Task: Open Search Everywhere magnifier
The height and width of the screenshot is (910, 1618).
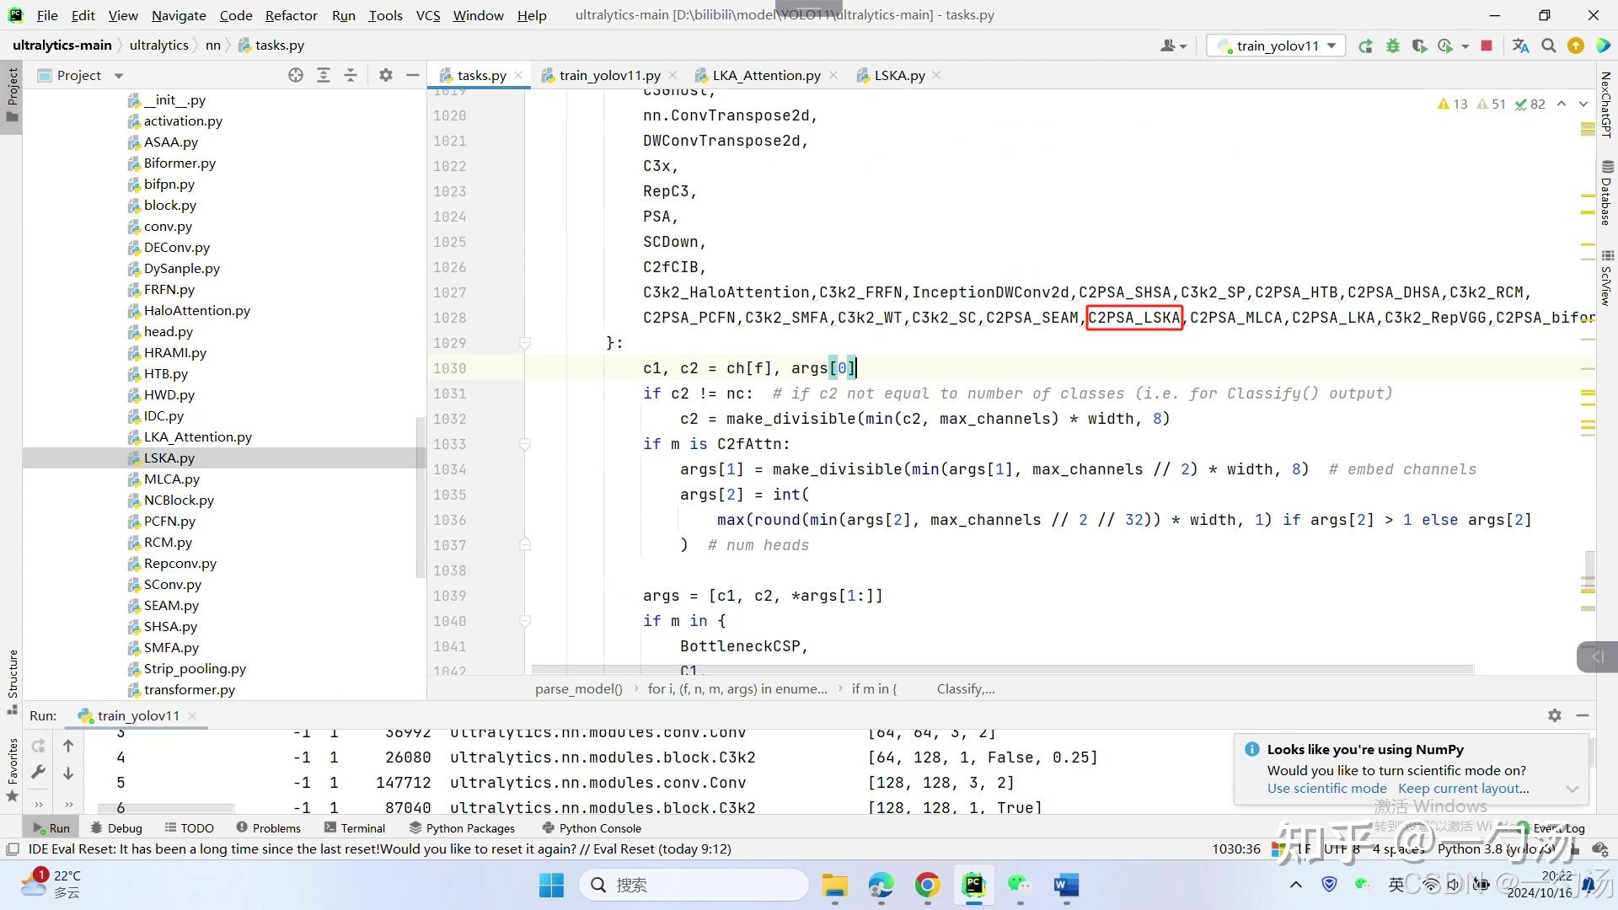Action: pos(1548,45)
